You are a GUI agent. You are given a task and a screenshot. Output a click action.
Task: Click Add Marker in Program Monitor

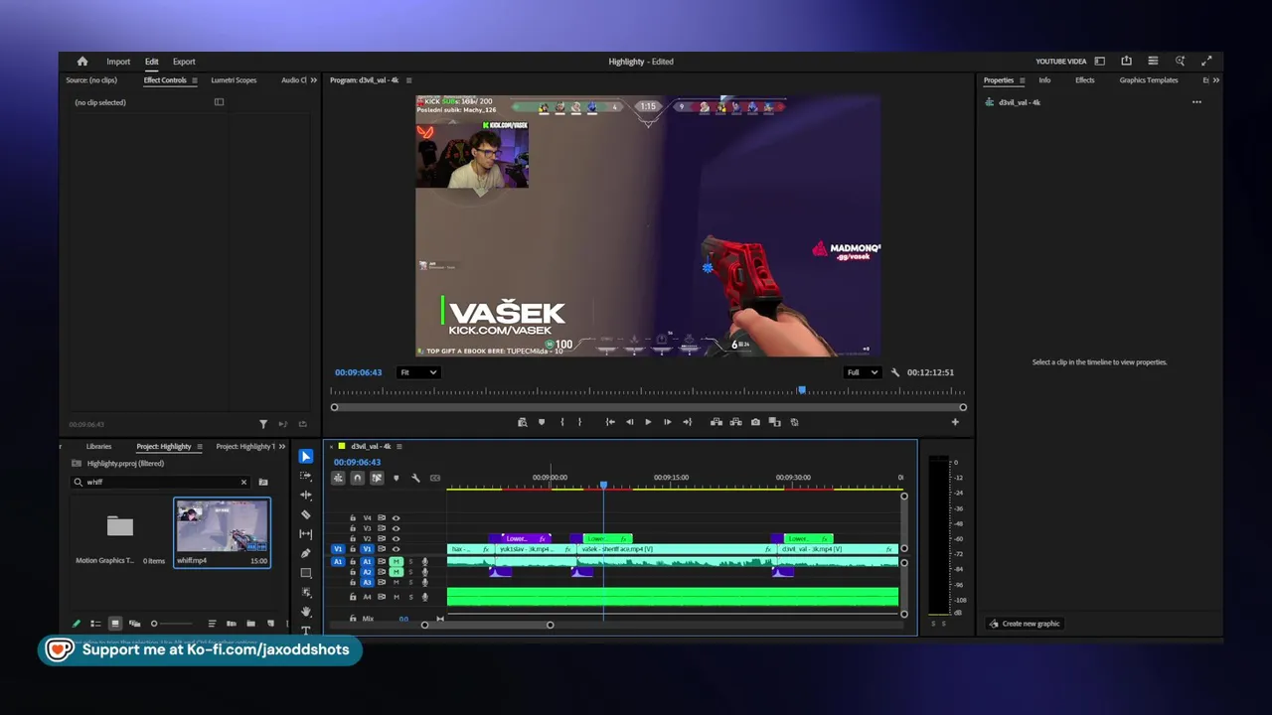542,422
